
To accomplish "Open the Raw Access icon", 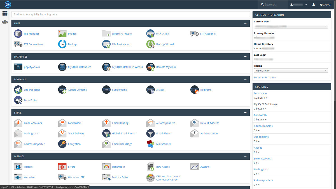I will (150, 167).
